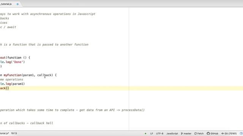Click the 'Done' string in the log call

point(18,62)
